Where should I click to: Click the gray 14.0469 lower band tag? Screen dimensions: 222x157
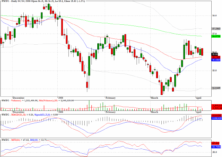click(x=216, y=88)
